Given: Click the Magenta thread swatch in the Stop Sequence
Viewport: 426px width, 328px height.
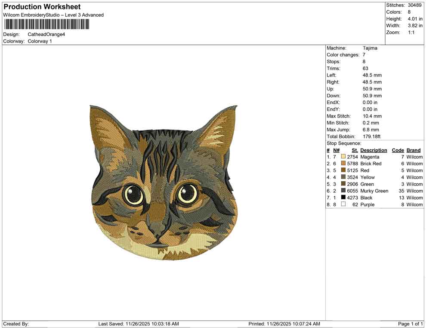Looking at the screenshot, I should point(343,157).
